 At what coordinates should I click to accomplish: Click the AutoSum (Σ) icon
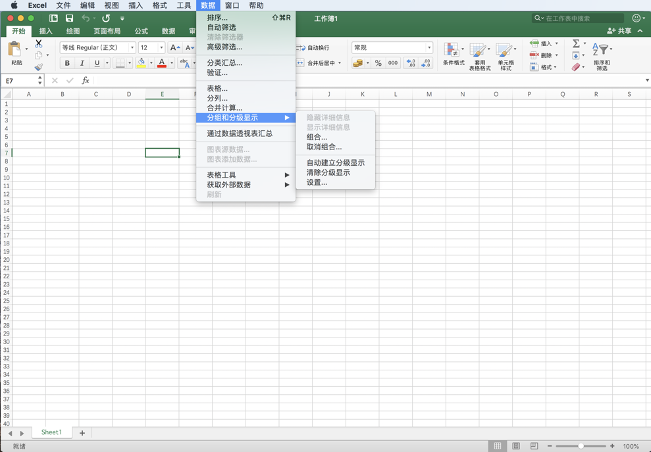pos(577,45)
